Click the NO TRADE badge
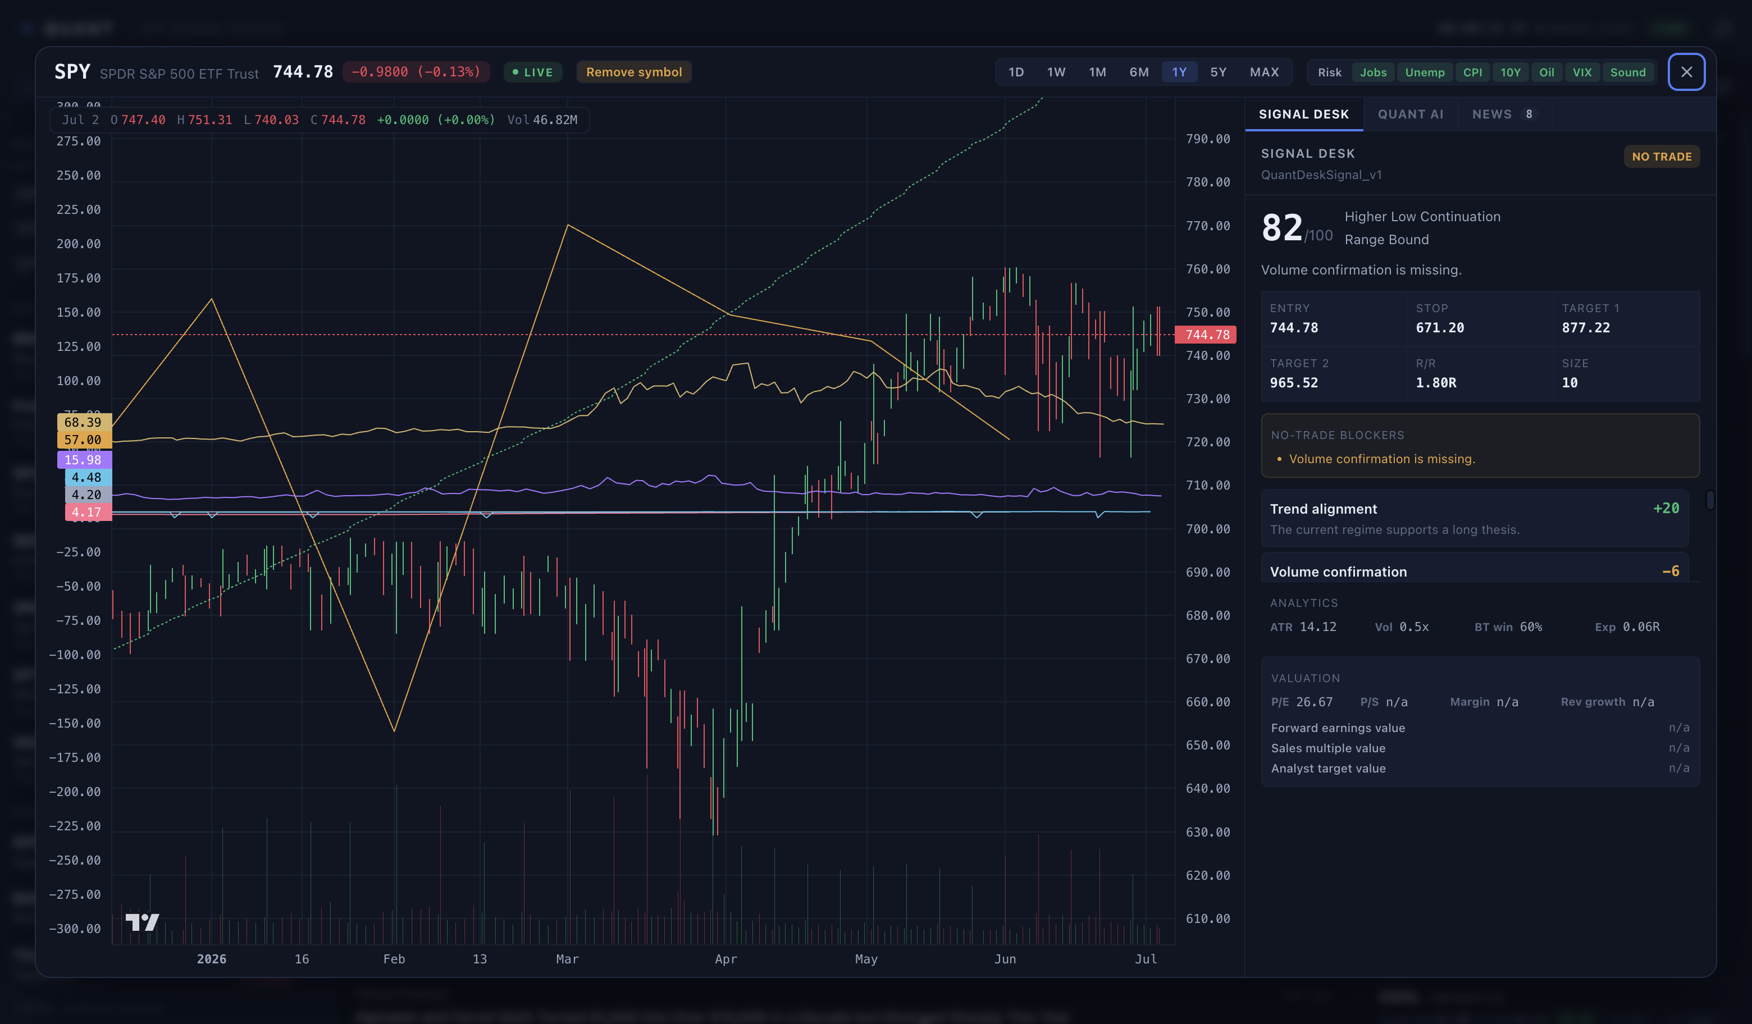 tap(1662, 157)
